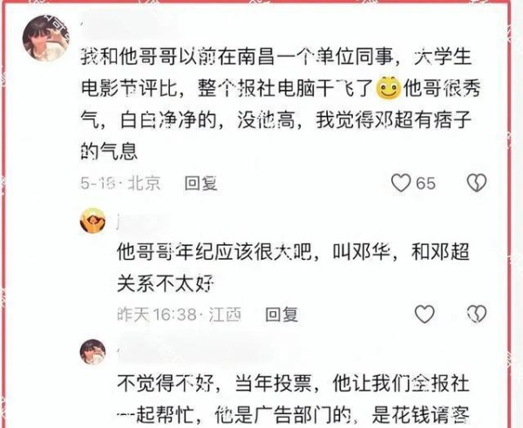Dislike the Jiangxi reply via broken heart
Image resolution: width=523 pixels, height=428 pixels.
(x=477, y=314)
